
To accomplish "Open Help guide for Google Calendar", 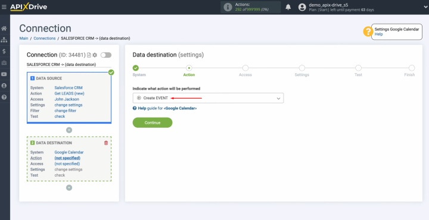I will (164, 108).
